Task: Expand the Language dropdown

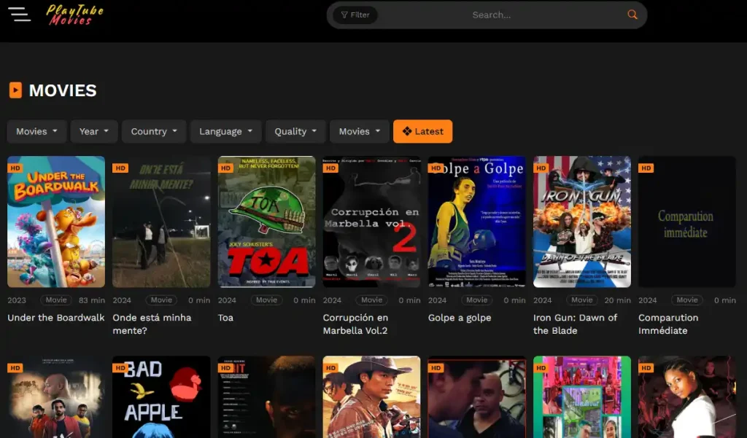Action: click(x=226, y=131)
